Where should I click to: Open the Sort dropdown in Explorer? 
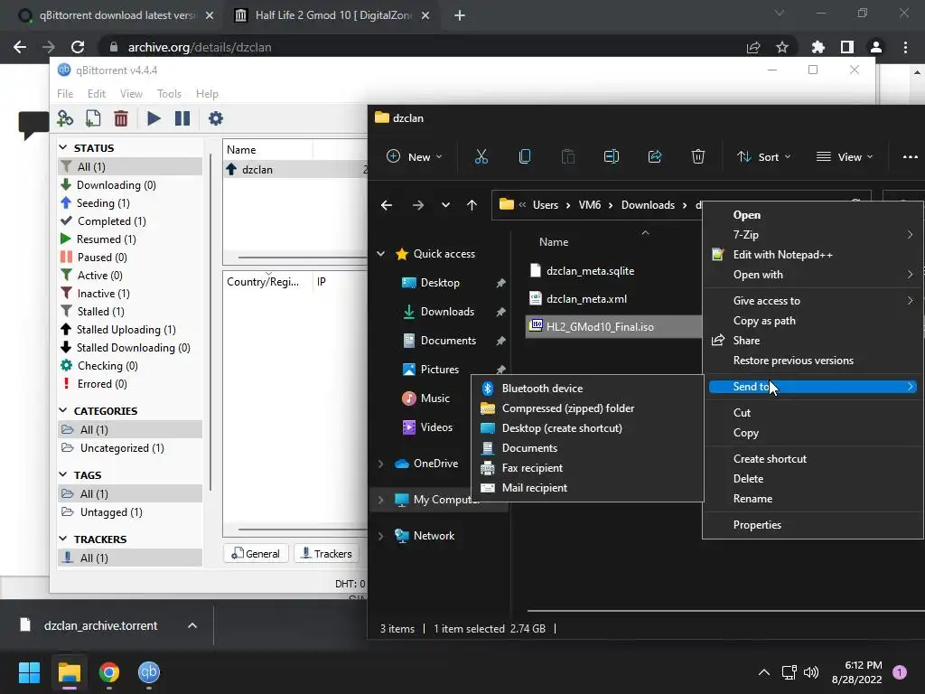pyautogui.click(x=763, y=156)
